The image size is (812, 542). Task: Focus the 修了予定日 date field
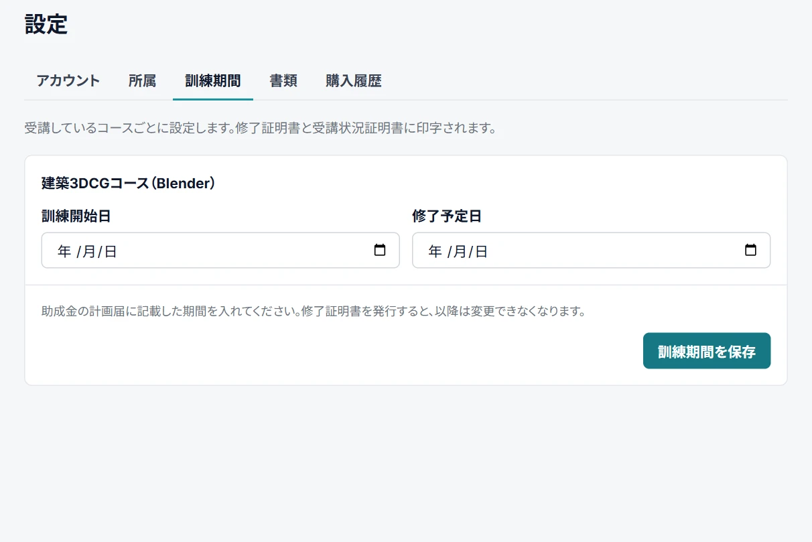click(591, 251)
